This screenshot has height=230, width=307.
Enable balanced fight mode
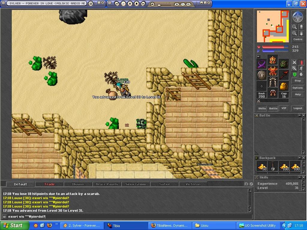coord(294,68)
